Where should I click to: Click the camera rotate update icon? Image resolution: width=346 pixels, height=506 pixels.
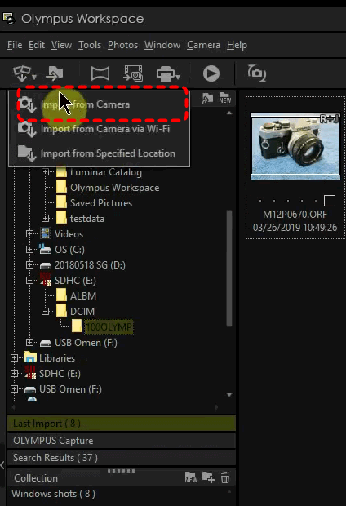pos(256,73)
